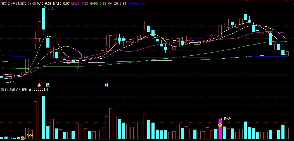
Task: Click the 跌 marker icon below the candles
Action: pyautogui.click(x=48, y=85)
